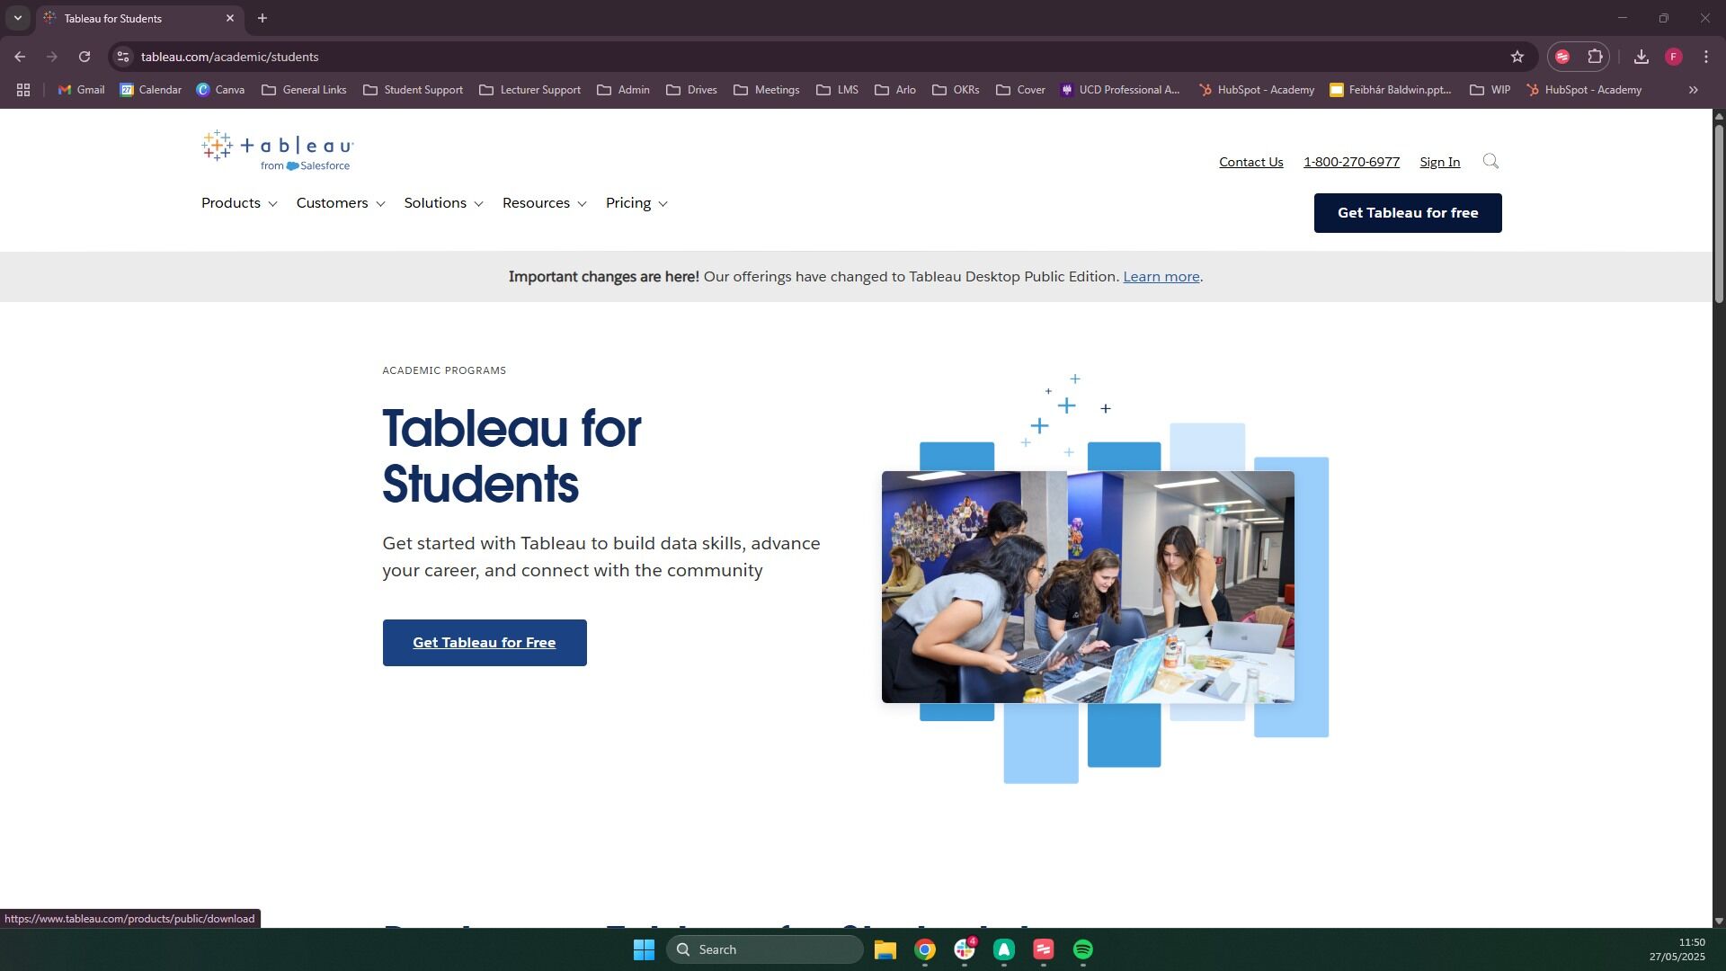Image resolution: width=1726 pixels, height=971 pixels.
Task: Open Slack from the taskbar
Action: pyautogui.click(x=965, y=949)
